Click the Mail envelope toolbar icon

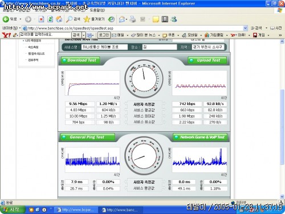pos(122,19)
